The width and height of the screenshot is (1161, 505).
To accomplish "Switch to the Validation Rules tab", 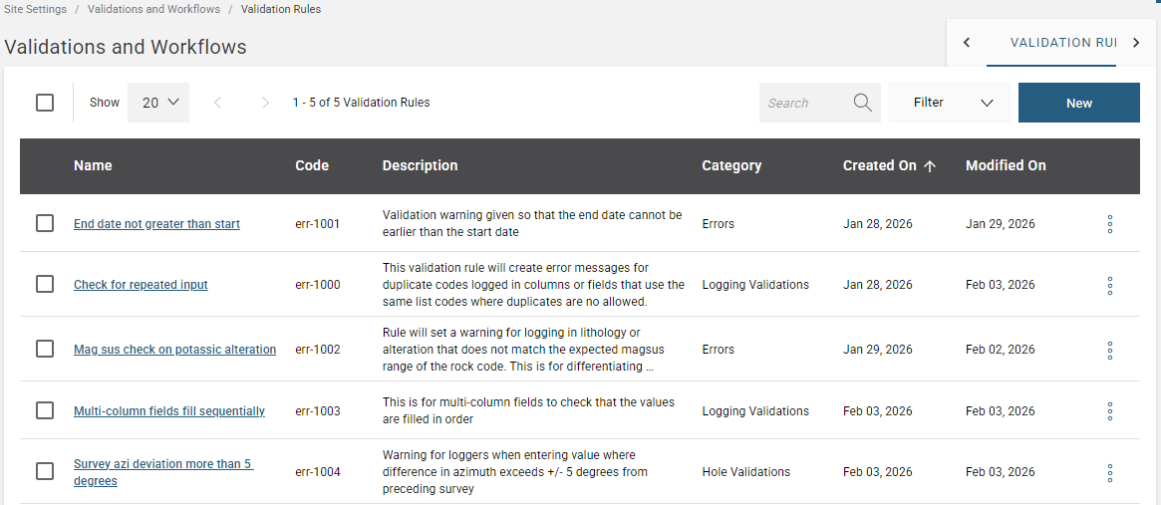I will [1062, 43].
